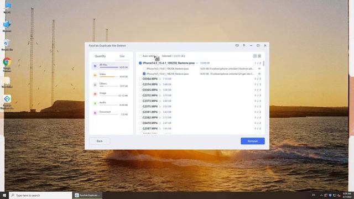Image resolution: width=354 pixels, height=199 pixels.
Task: Open PassFab Duplicate taskbar button
Action: tap(87, 195)
